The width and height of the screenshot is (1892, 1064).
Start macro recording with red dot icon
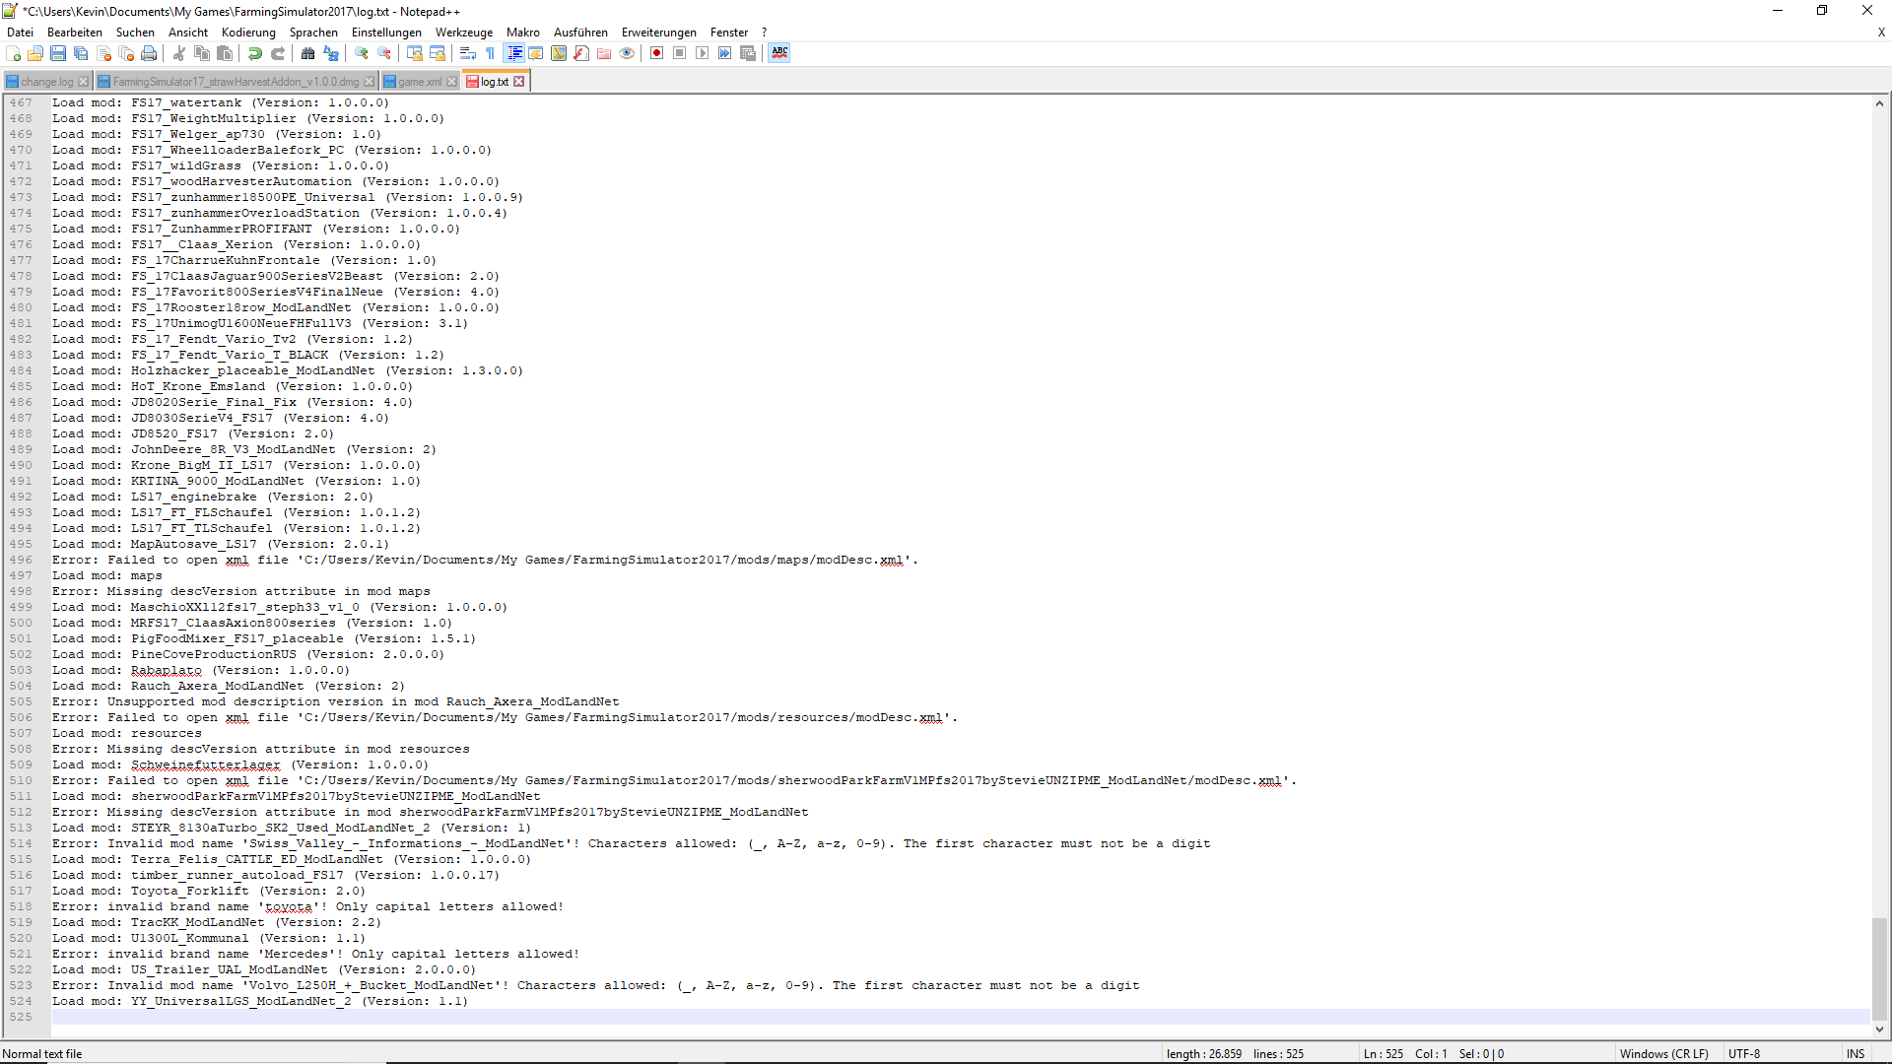657,53
